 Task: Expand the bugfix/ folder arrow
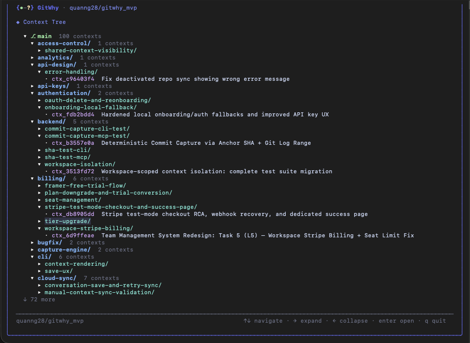[32, 243]
